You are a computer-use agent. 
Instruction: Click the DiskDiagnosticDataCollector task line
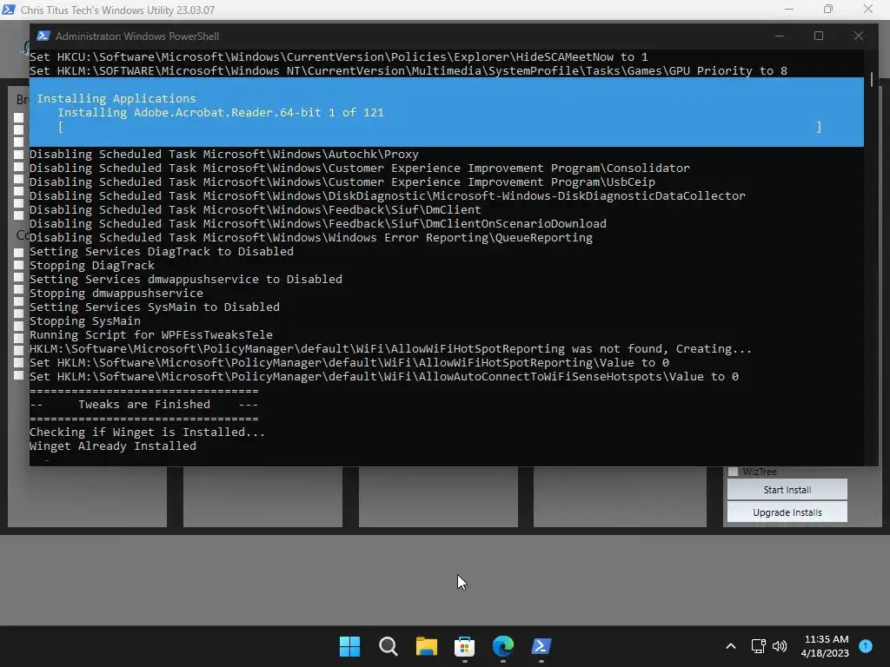(x=388, y=195)
